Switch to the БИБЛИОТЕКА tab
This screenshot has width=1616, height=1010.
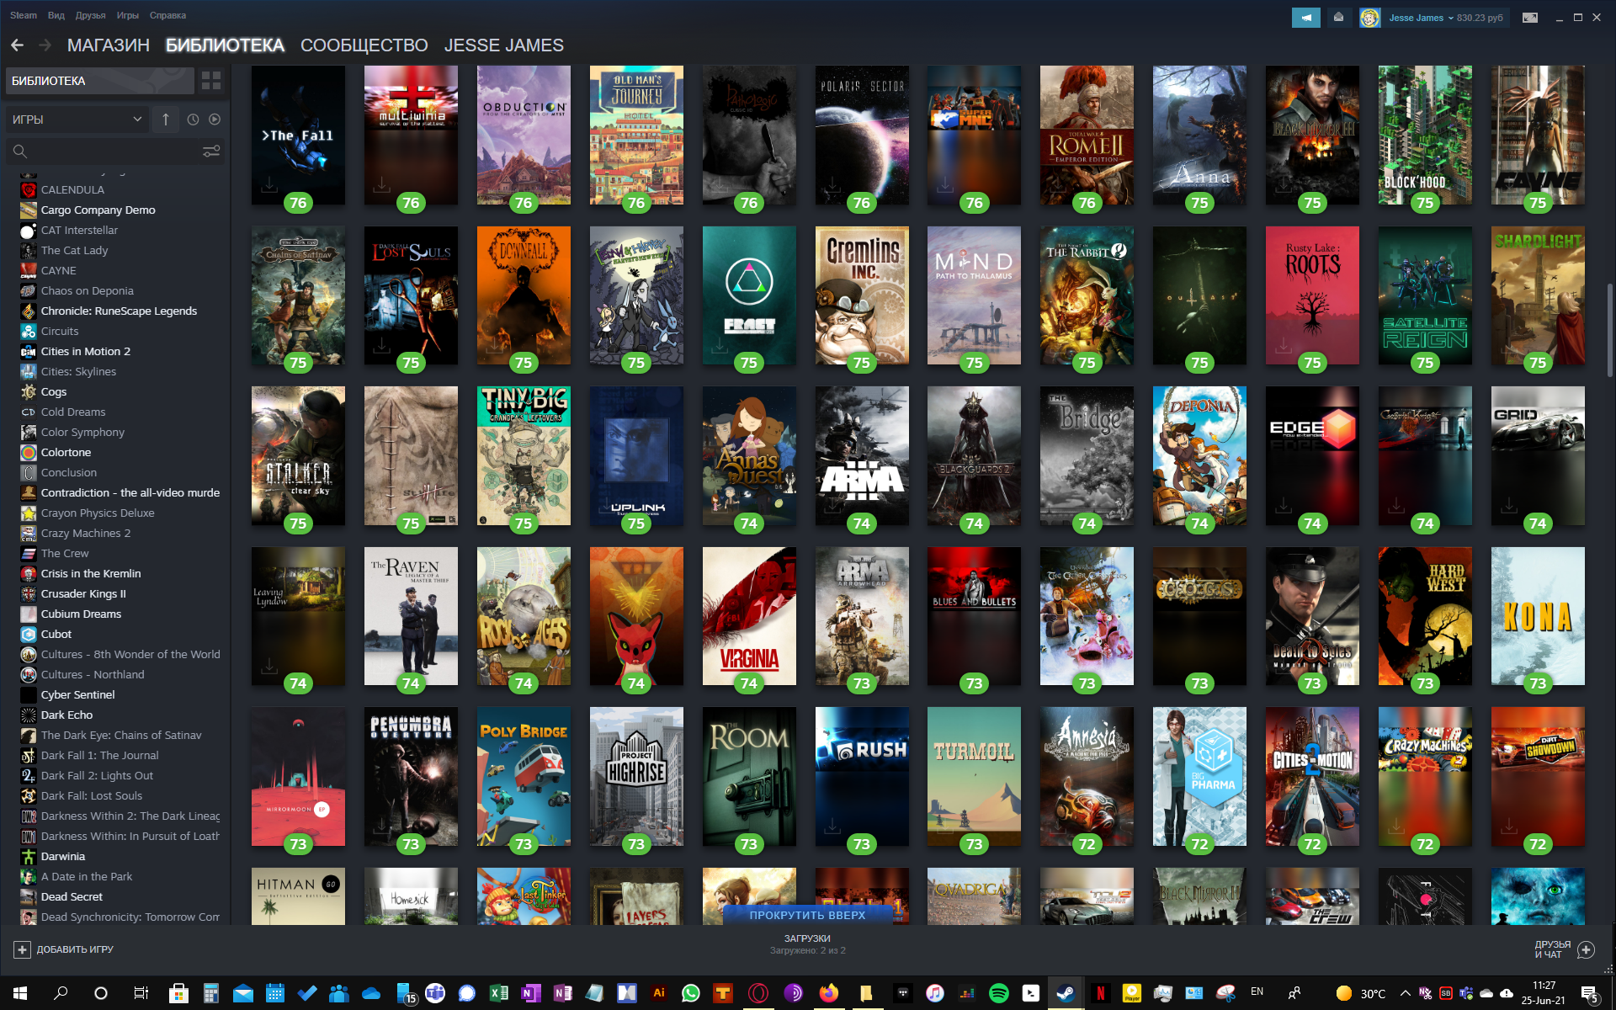click(225, 45)
